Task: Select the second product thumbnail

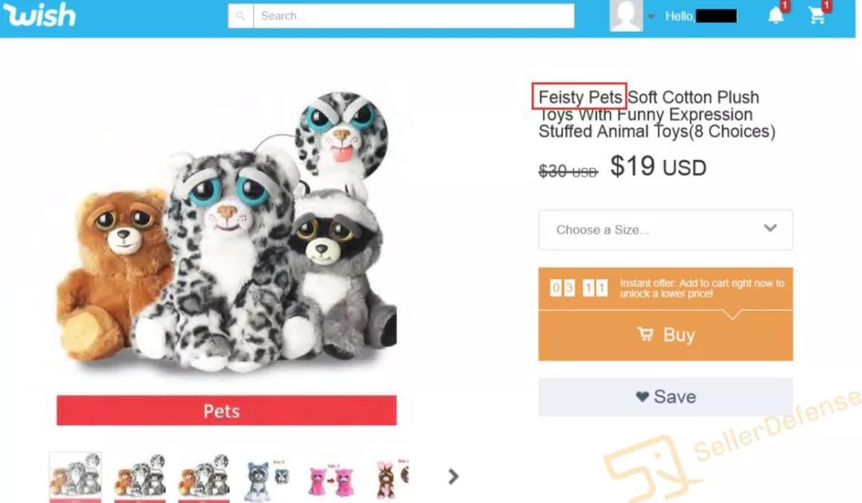Action: click(x=140, y=477)
